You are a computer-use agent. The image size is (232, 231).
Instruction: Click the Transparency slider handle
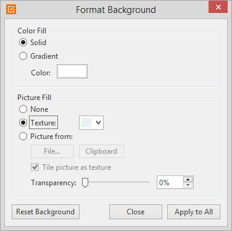(85, 183)
